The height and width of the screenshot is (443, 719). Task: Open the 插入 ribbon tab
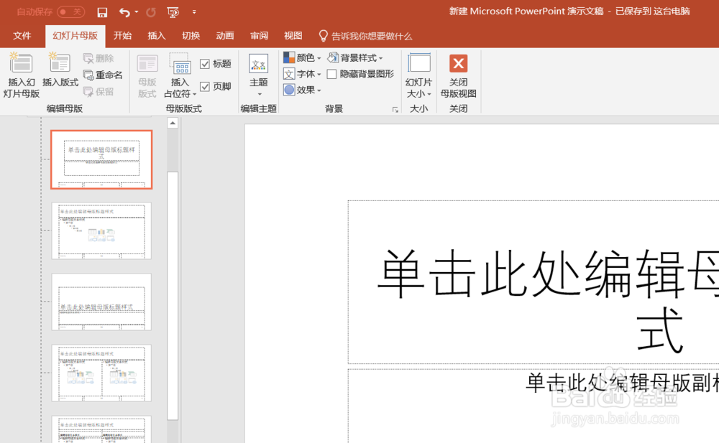tap(156, 36)
